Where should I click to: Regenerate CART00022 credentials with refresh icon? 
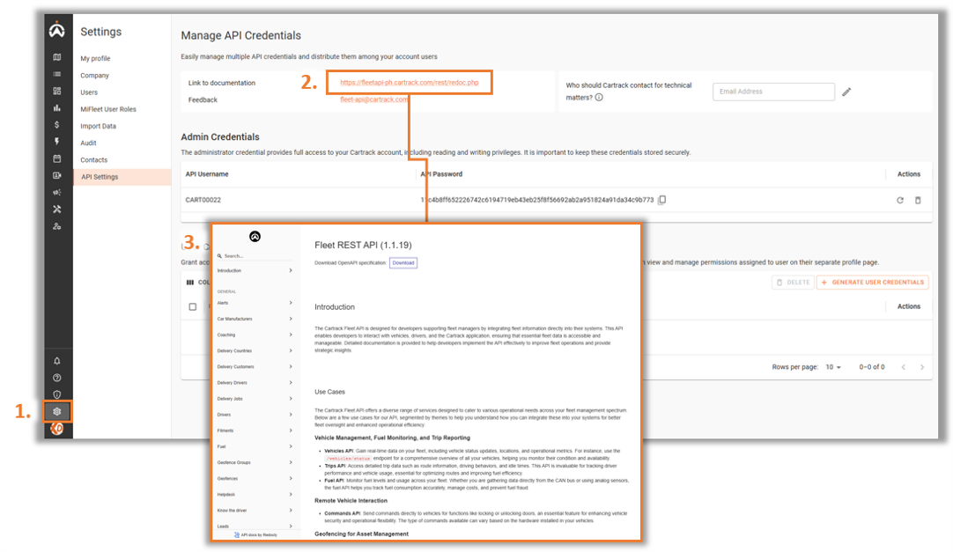(900, 200)
